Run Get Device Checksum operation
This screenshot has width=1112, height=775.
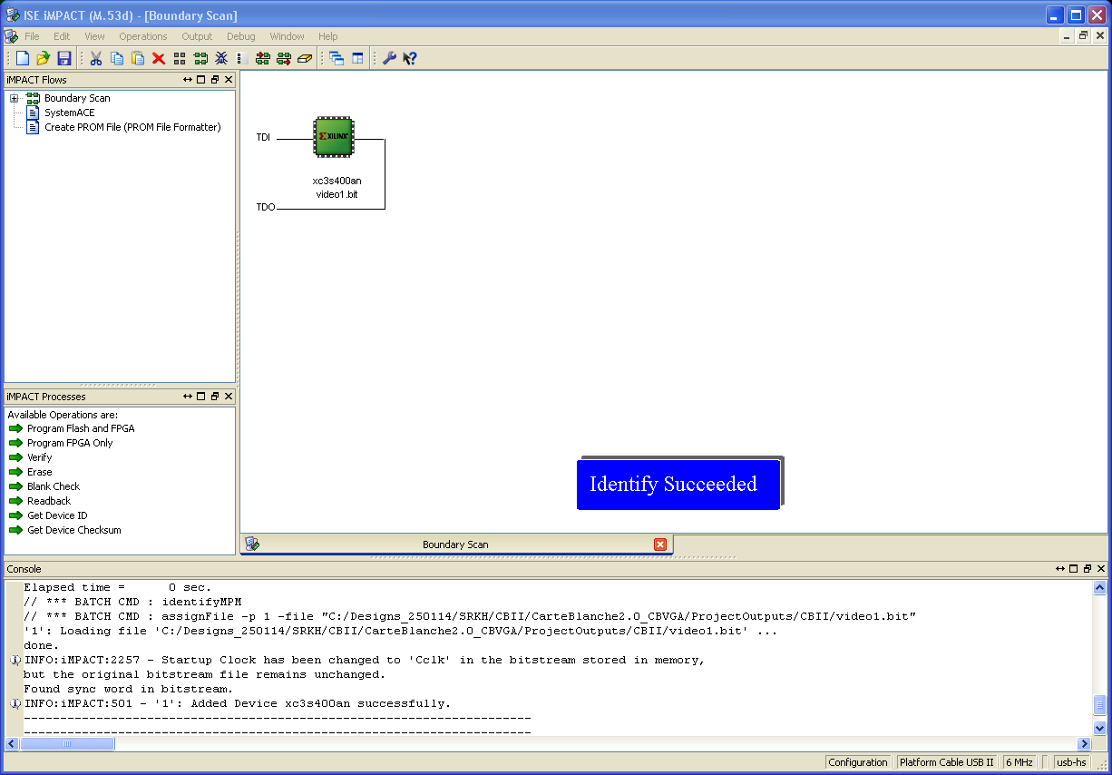click(74, 530)
